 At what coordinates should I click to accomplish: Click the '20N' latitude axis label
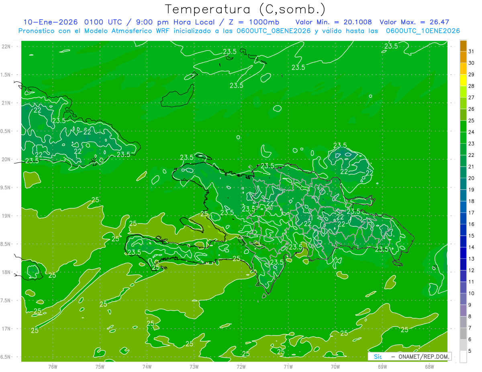(x=6, y=160)
